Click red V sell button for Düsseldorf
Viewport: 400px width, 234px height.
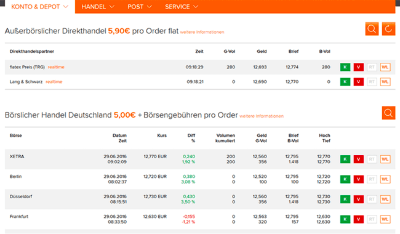click(x=358, y=200)
